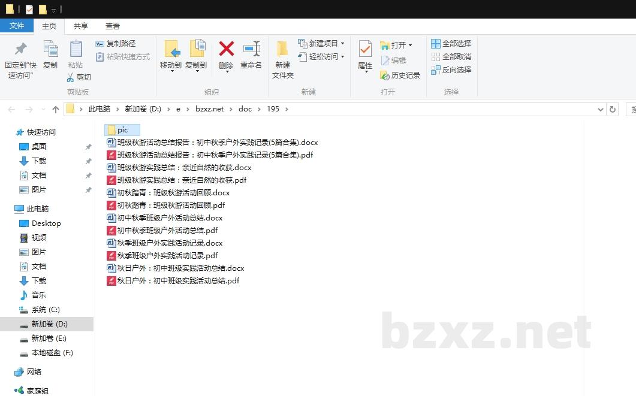Viewport: 636px width, 396px height.
Task: Click Invert Selection option
Action: tap(451, 70)
